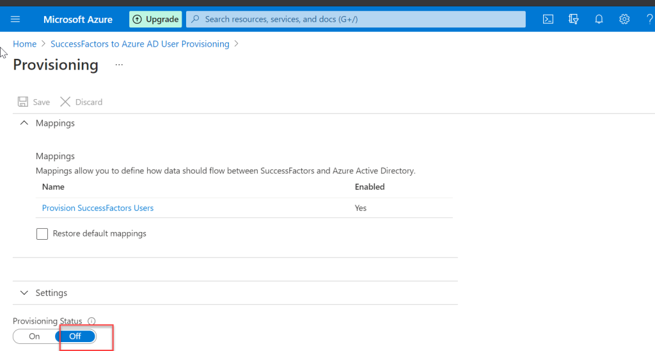Open portal settings gear icon

click(624, 19)
